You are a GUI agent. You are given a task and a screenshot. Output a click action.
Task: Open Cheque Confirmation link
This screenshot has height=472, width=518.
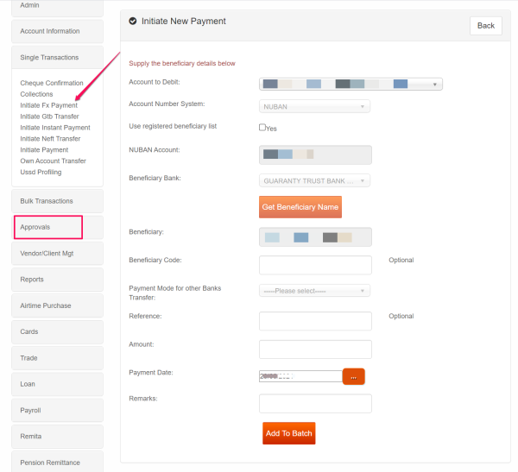tap(52, 83)
